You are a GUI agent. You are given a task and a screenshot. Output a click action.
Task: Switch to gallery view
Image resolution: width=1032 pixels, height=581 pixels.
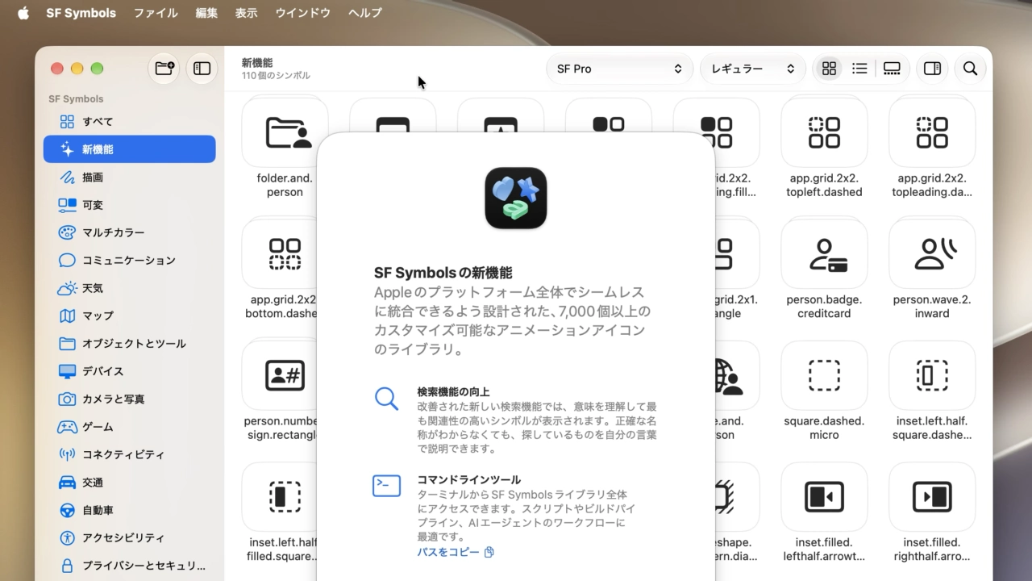point(892,69)
